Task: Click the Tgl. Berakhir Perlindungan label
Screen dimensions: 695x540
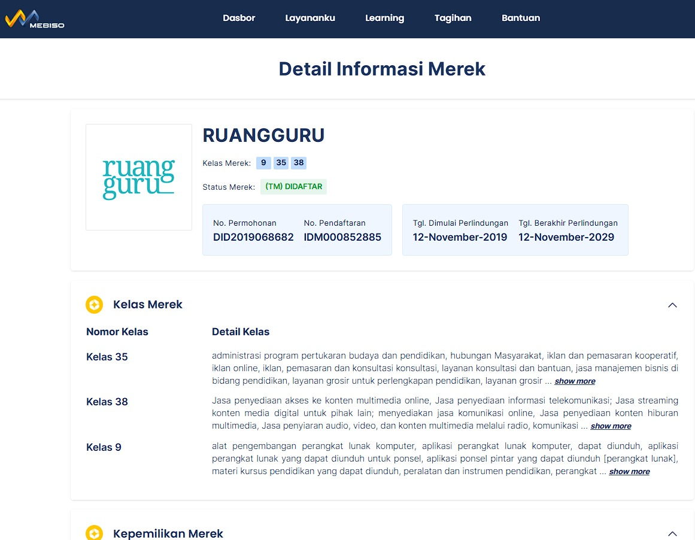Action: (x=568, y=223)
